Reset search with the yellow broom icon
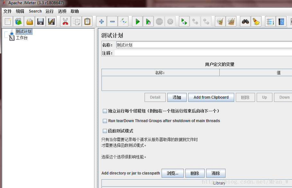The width and height of the screenshot is (292, 188). point(256,22)
